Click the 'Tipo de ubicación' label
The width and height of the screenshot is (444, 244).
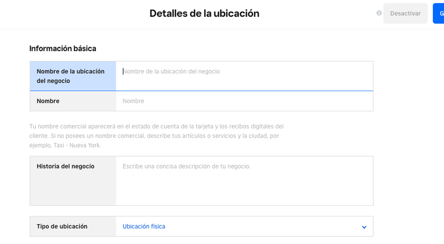[x=62, y=227]
